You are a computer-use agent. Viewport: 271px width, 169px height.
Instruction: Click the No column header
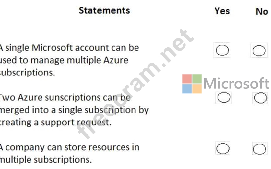(261, 11)
